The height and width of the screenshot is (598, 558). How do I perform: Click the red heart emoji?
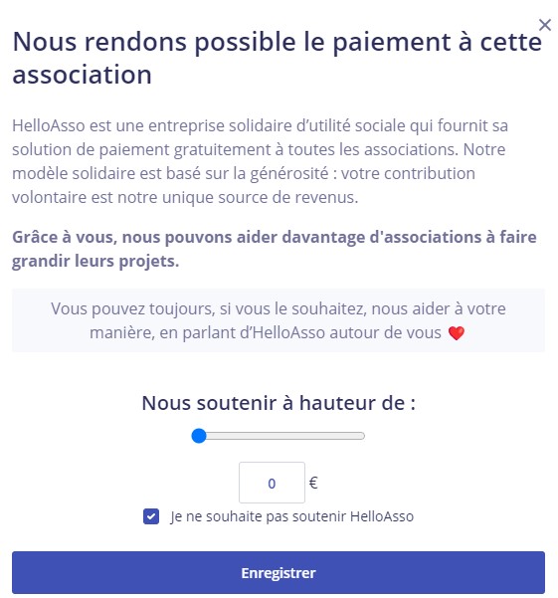(x=457, y=333)
